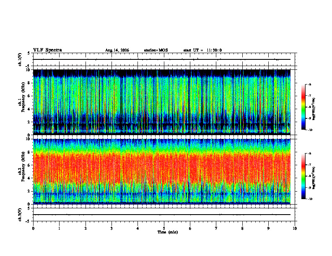Click time axis tick label '5'
332x256 pixels.
[164, 228]
